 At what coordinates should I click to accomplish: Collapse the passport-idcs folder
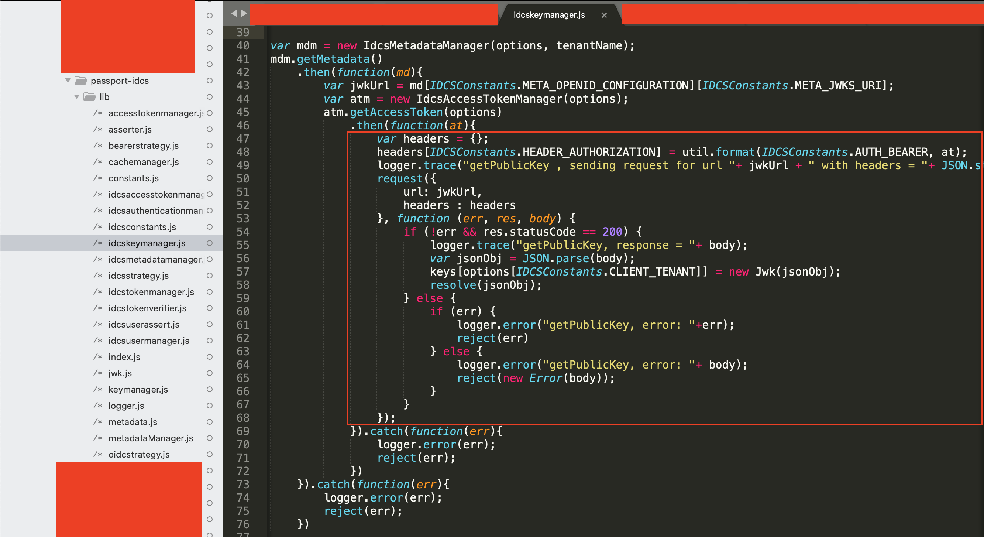click(x=68, y=80)
